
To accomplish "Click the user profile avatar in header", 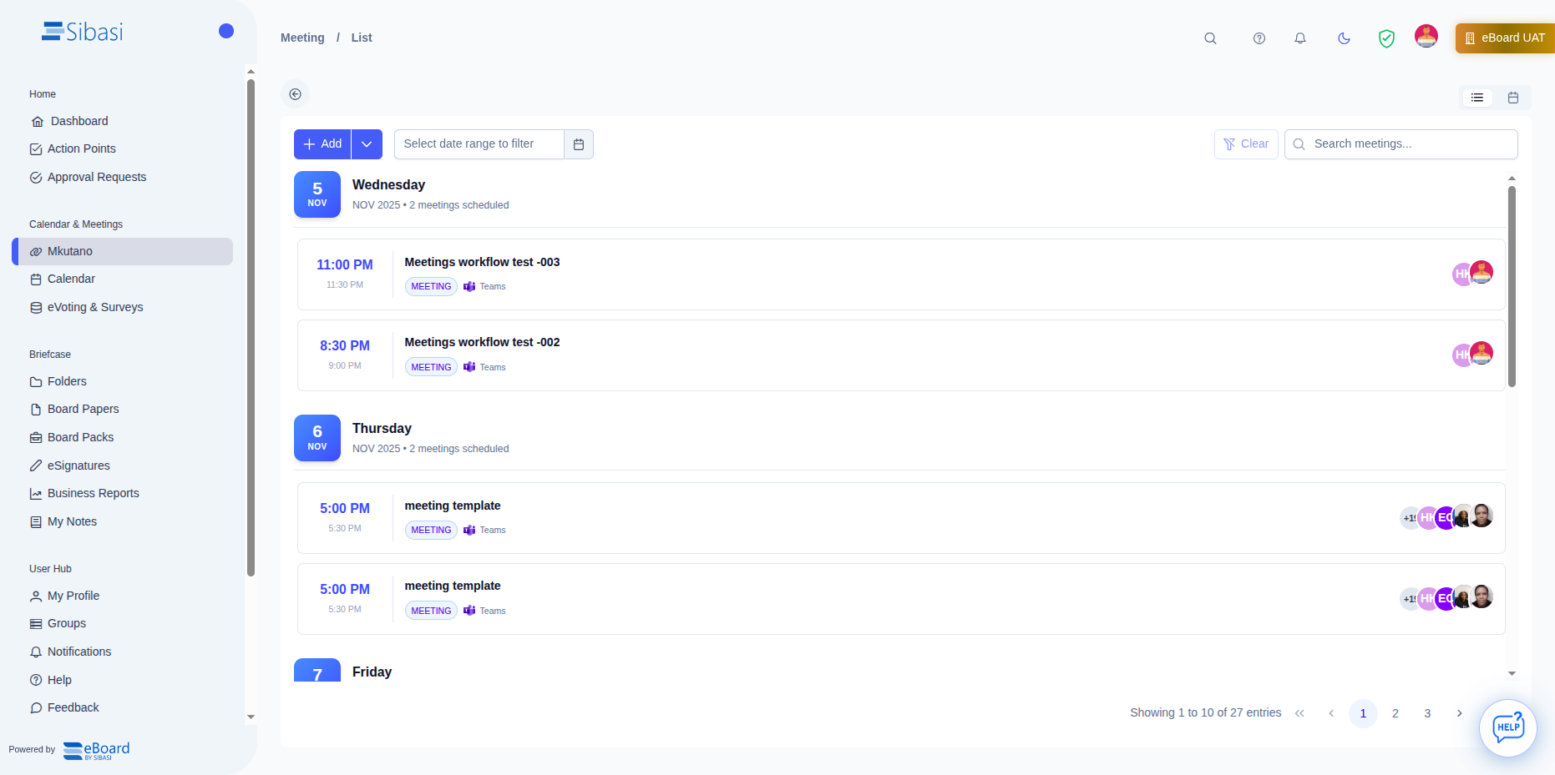I will coord(1426,37).
